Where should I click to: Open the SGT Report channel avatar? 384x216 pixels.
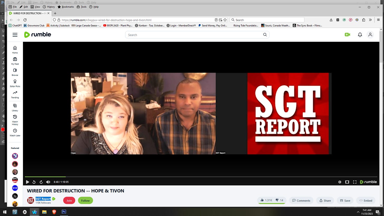pyautogui.click(x=31, y=200)
